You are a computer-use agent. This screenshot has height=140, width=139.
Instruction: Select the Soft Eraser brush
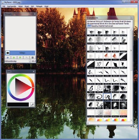click(123, 57)
